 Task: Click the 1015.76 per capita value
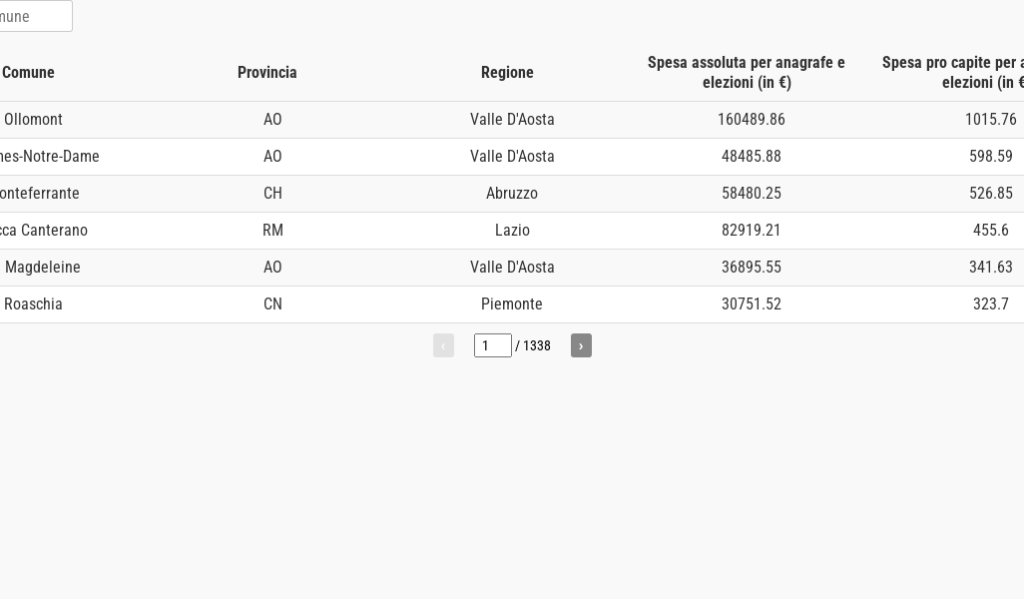point(990,120)
